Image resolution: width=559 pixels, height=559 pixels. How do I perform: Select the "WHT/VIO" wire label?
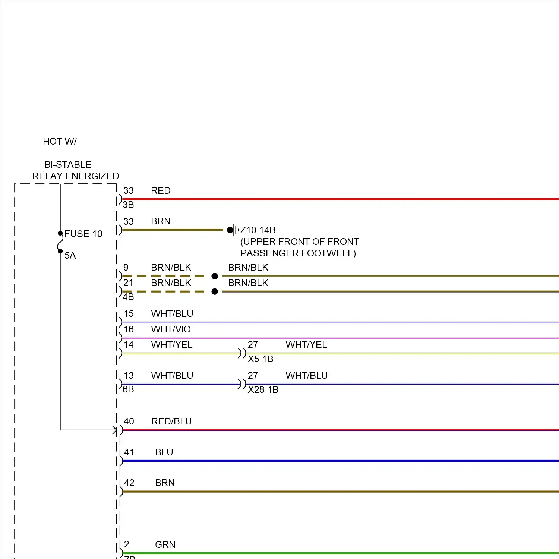(x=171, y=329)
